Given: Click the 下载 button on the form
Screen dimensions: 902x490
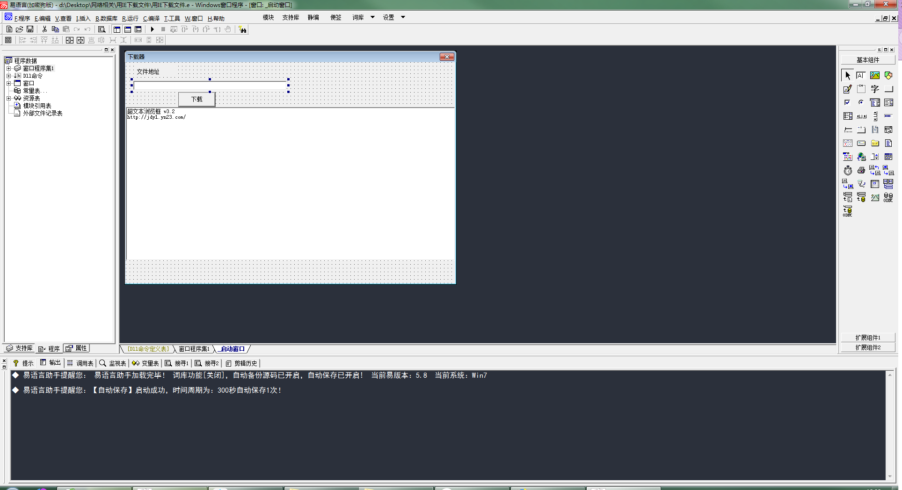Looking at the screenshot, I should pyautogui.click(x=196, y=99).
